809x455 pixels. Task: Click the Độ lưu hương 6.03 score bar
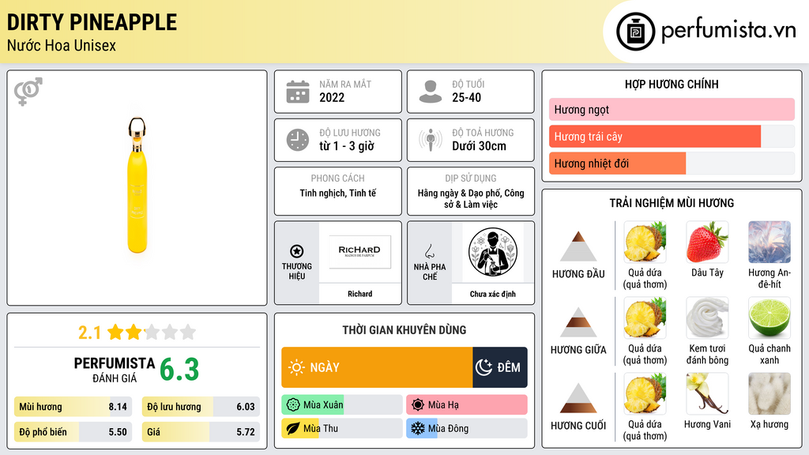coord(201,407)
